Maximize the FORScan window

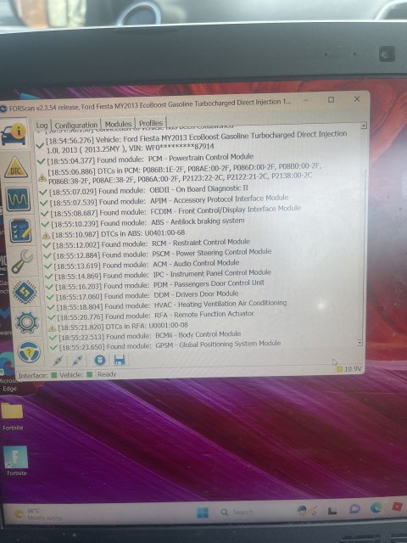coord(332,100)
